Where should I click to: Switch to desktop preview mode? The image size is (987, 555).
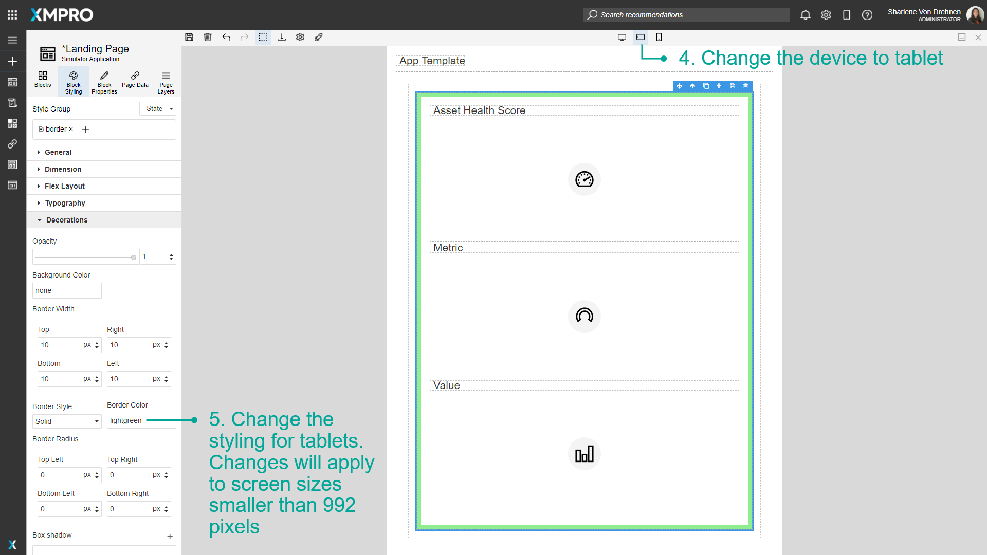[x=622, y=37]
